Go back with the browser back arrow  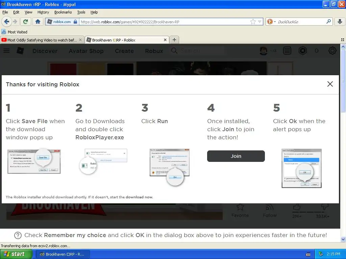(x=7, y=22)
